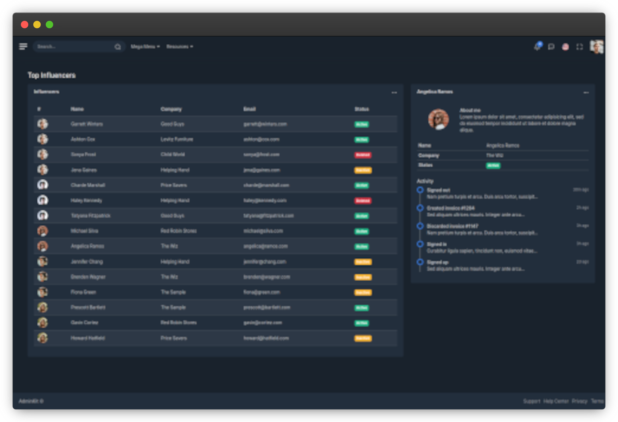Expand the Mega Menu dropdown
The width and height of the screenshot is (618, 422).
[145, 47]
